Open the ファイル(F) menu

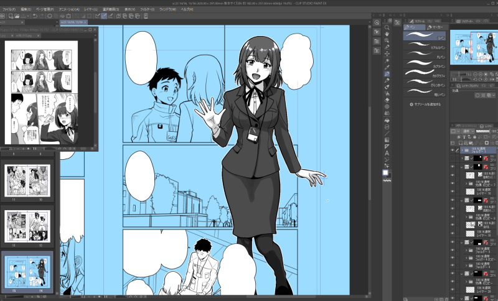pyautogui.click(x=9, y=9)
